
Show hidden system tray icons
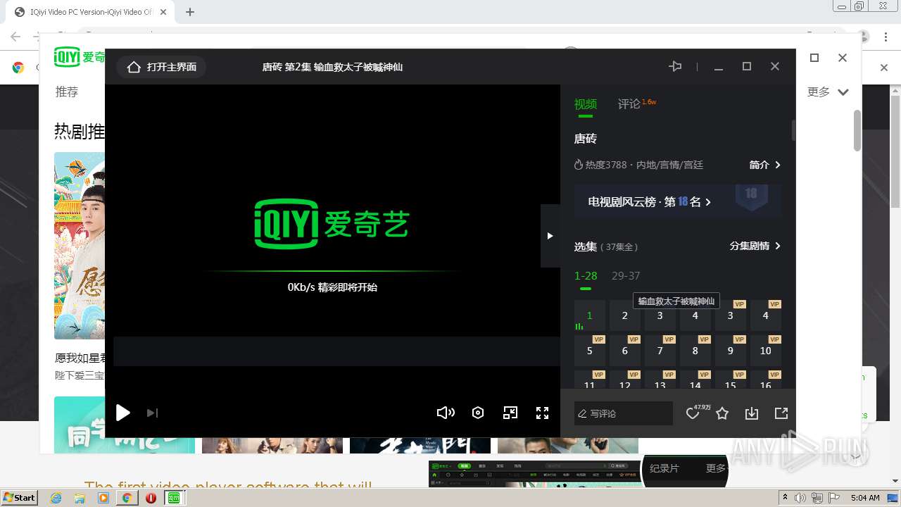click(785, 498)
